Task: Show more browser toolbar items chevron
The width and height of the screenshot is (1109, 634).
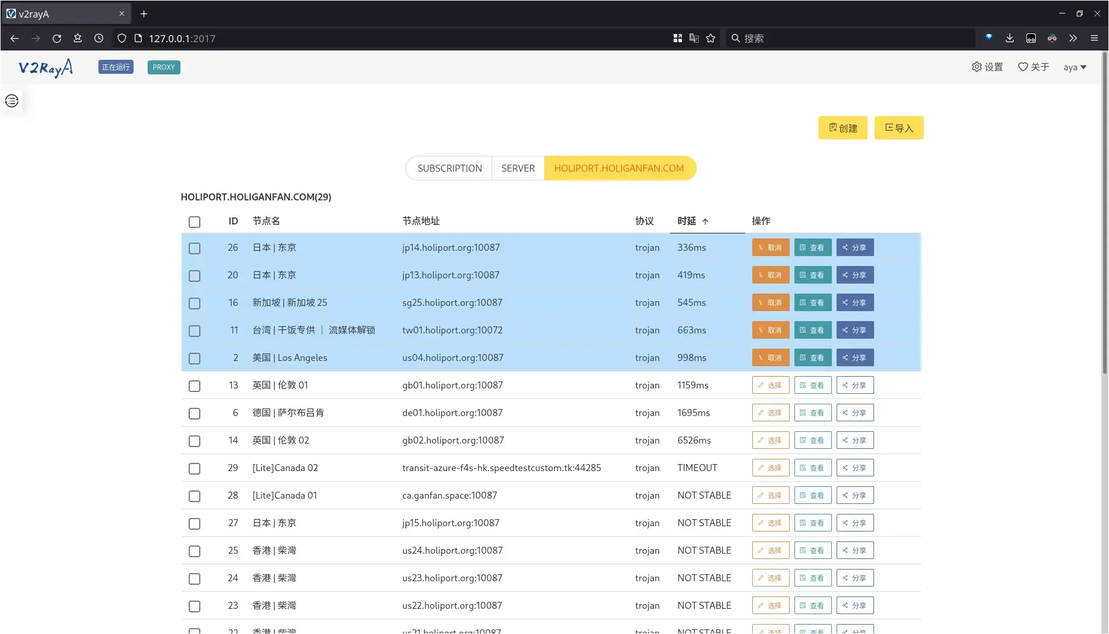Action: tap(1073, 38)
